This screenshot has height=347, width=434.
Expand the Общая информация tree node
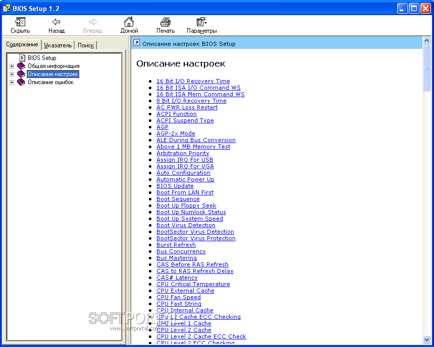(12, 66)
